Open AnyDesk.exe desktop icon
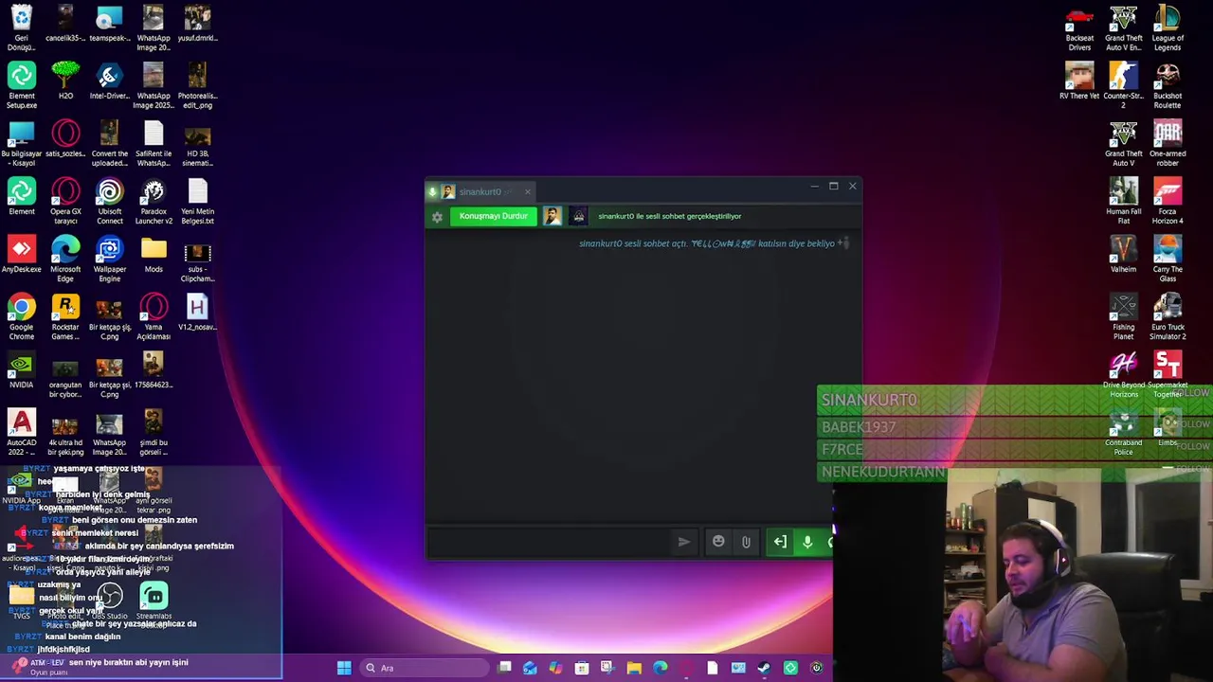The image size is (1213, 682). click(x=21, y=256)
